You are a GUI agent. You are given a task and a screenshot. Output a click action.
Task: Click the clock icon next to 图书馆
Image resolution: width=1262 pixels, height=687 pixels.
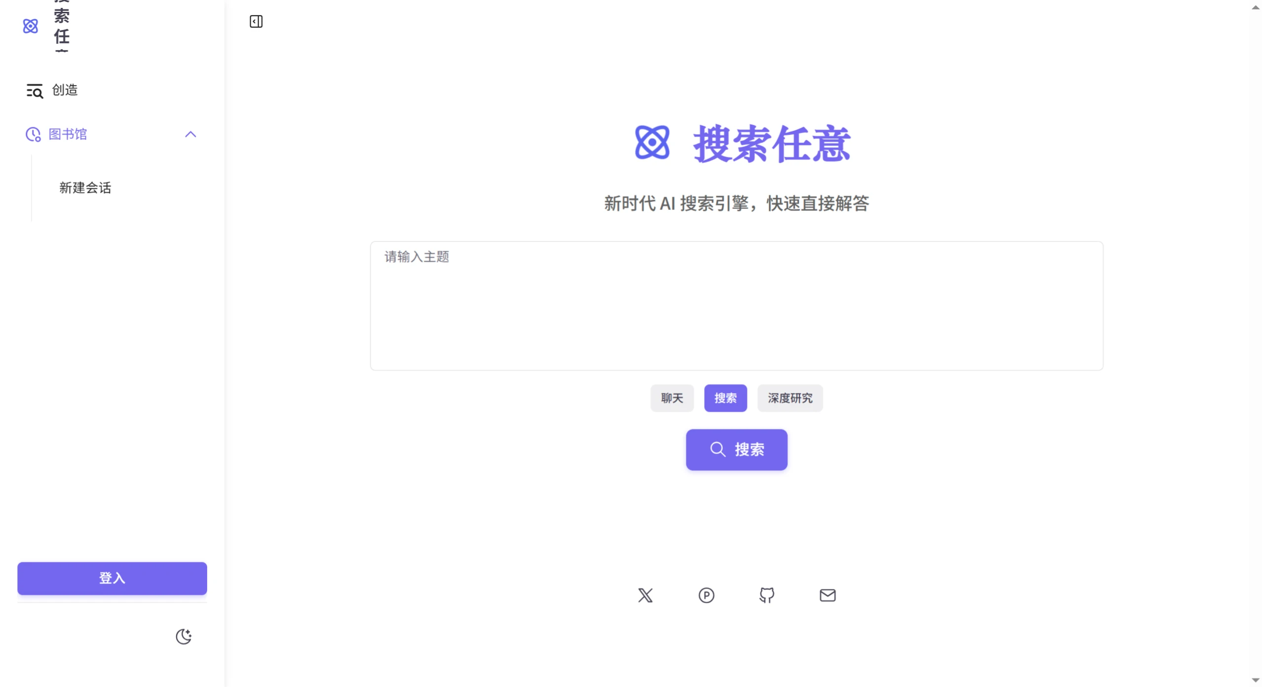(x=32, y=135)
